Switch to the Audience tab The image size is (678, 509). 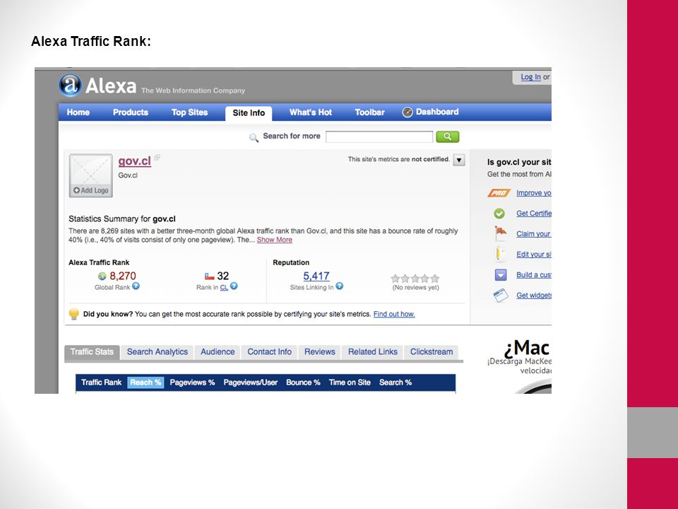(218, 352)
